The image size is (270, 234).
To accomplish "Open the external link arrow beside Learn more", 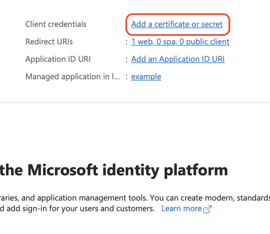I will pyautogui.click(x=207, y=209).
